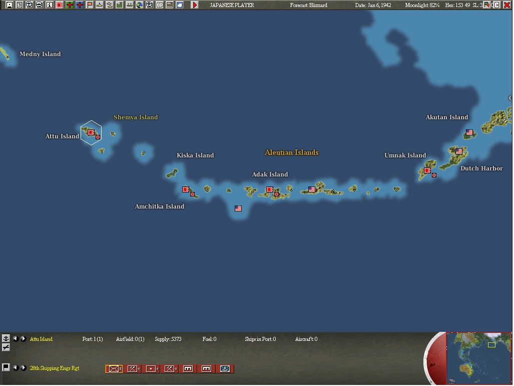Go to next unit after 28th Shipping Engr

(x=24, y=368)
